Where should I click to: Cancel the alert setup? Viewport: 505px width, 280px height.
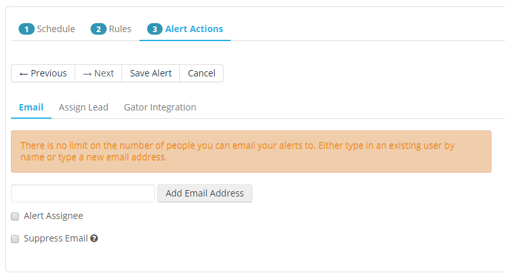pos(202,73)
